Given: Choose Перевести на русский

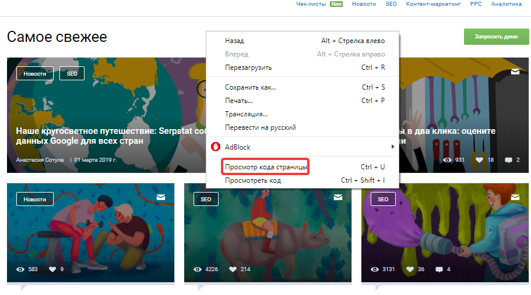Looking at the screenshot, I should click(x=303, y=127).
